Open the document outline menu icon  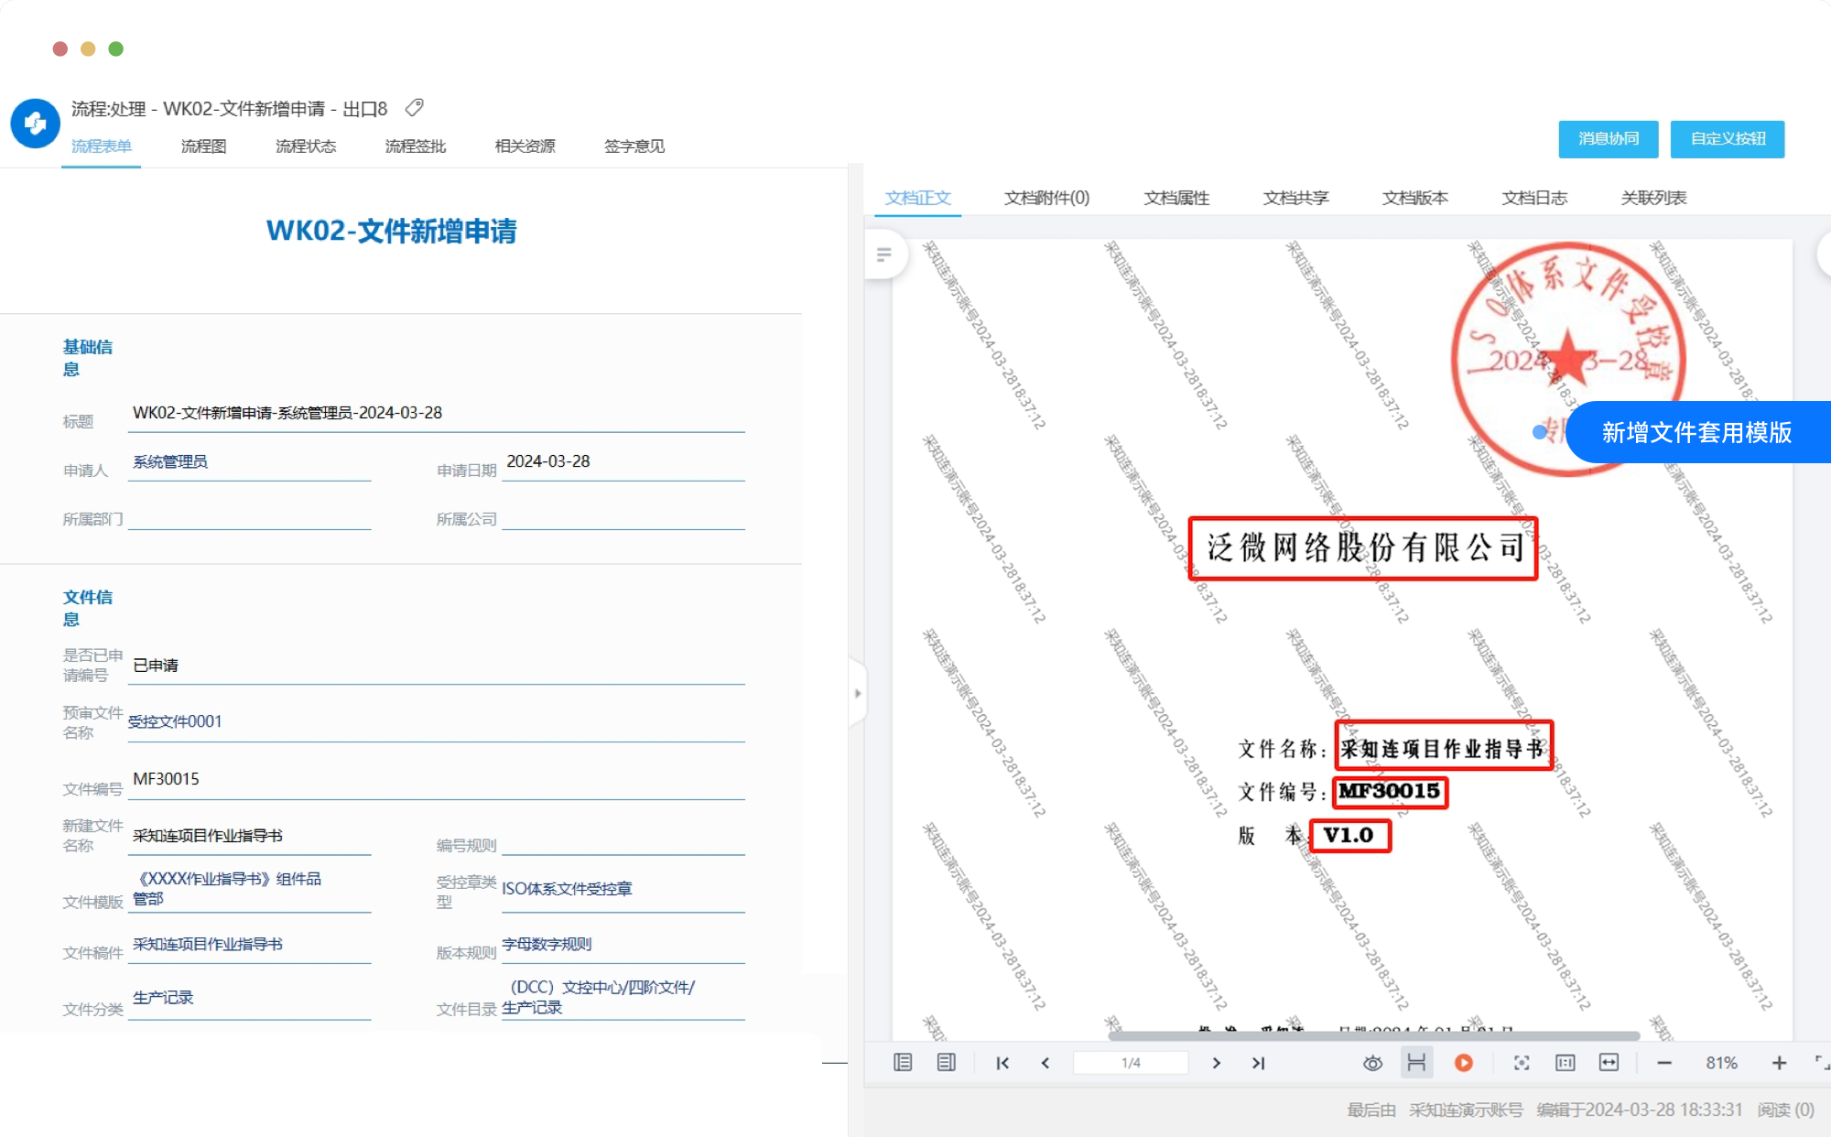(x=883, y=254)
